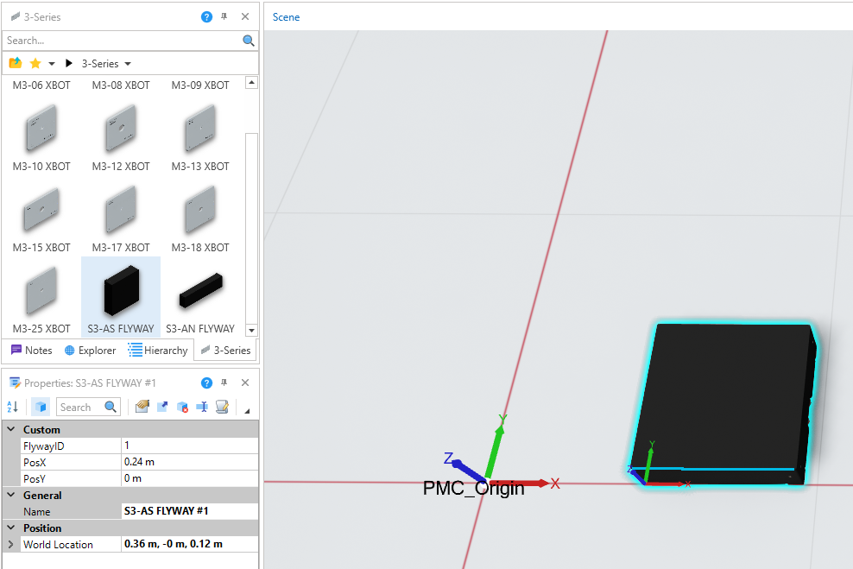The height and width of the screenshot is (569, 853).
Task: Switch to the Hierarchy tab
Action: 158,351
